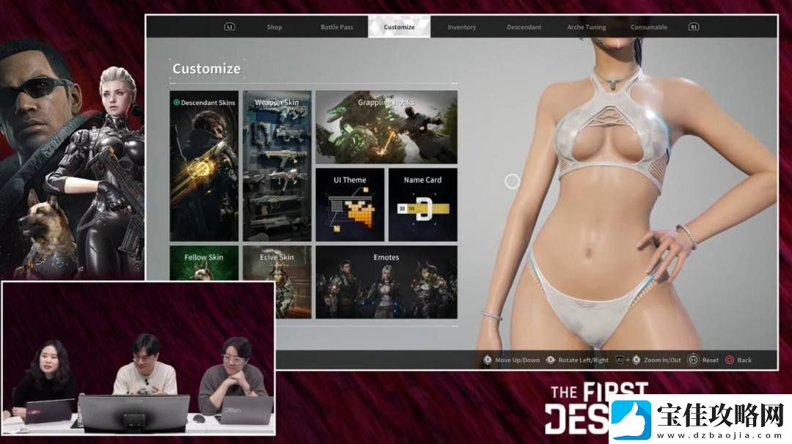This screenshot has height=444, width=792.
Task: Click the Zoom In/Out stick icon
Action: pos(637,360)
